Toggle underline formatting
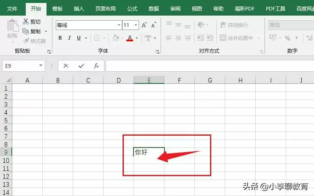Screen dimensions: 314x196 click(x=79, y=38)
